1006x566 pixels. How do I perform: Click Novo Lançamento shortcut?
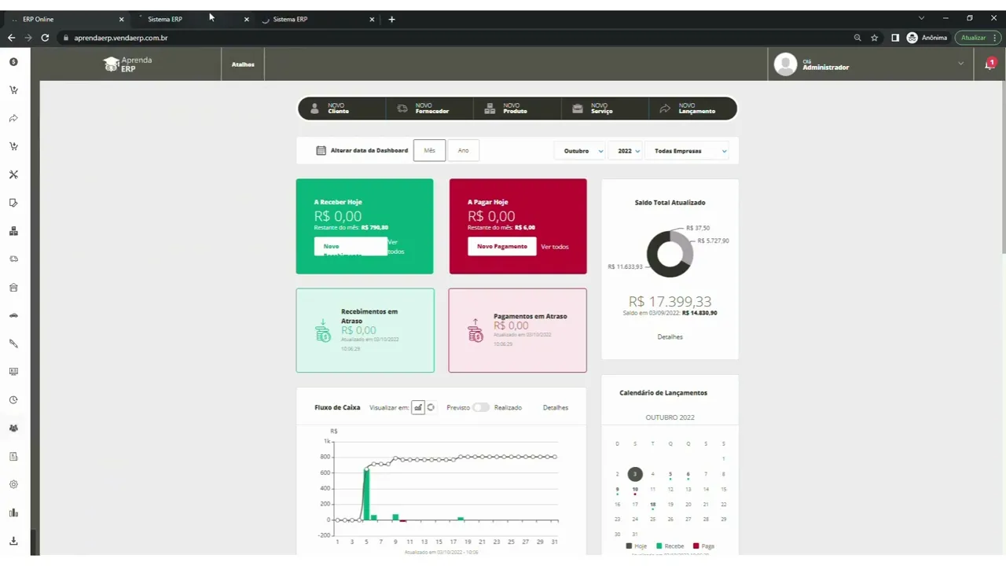click(693, 108)
